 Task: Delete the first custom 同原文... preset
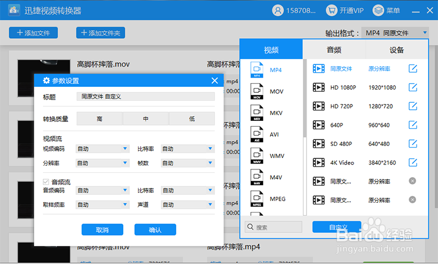click(412, 181)
